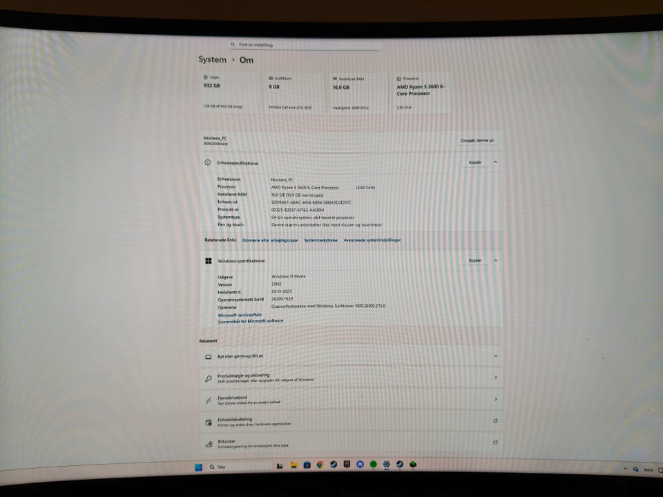The height and width of the screenshot is (497, 663).
Task: Show hidden system tray icons
Action: (x=626, y=469)
